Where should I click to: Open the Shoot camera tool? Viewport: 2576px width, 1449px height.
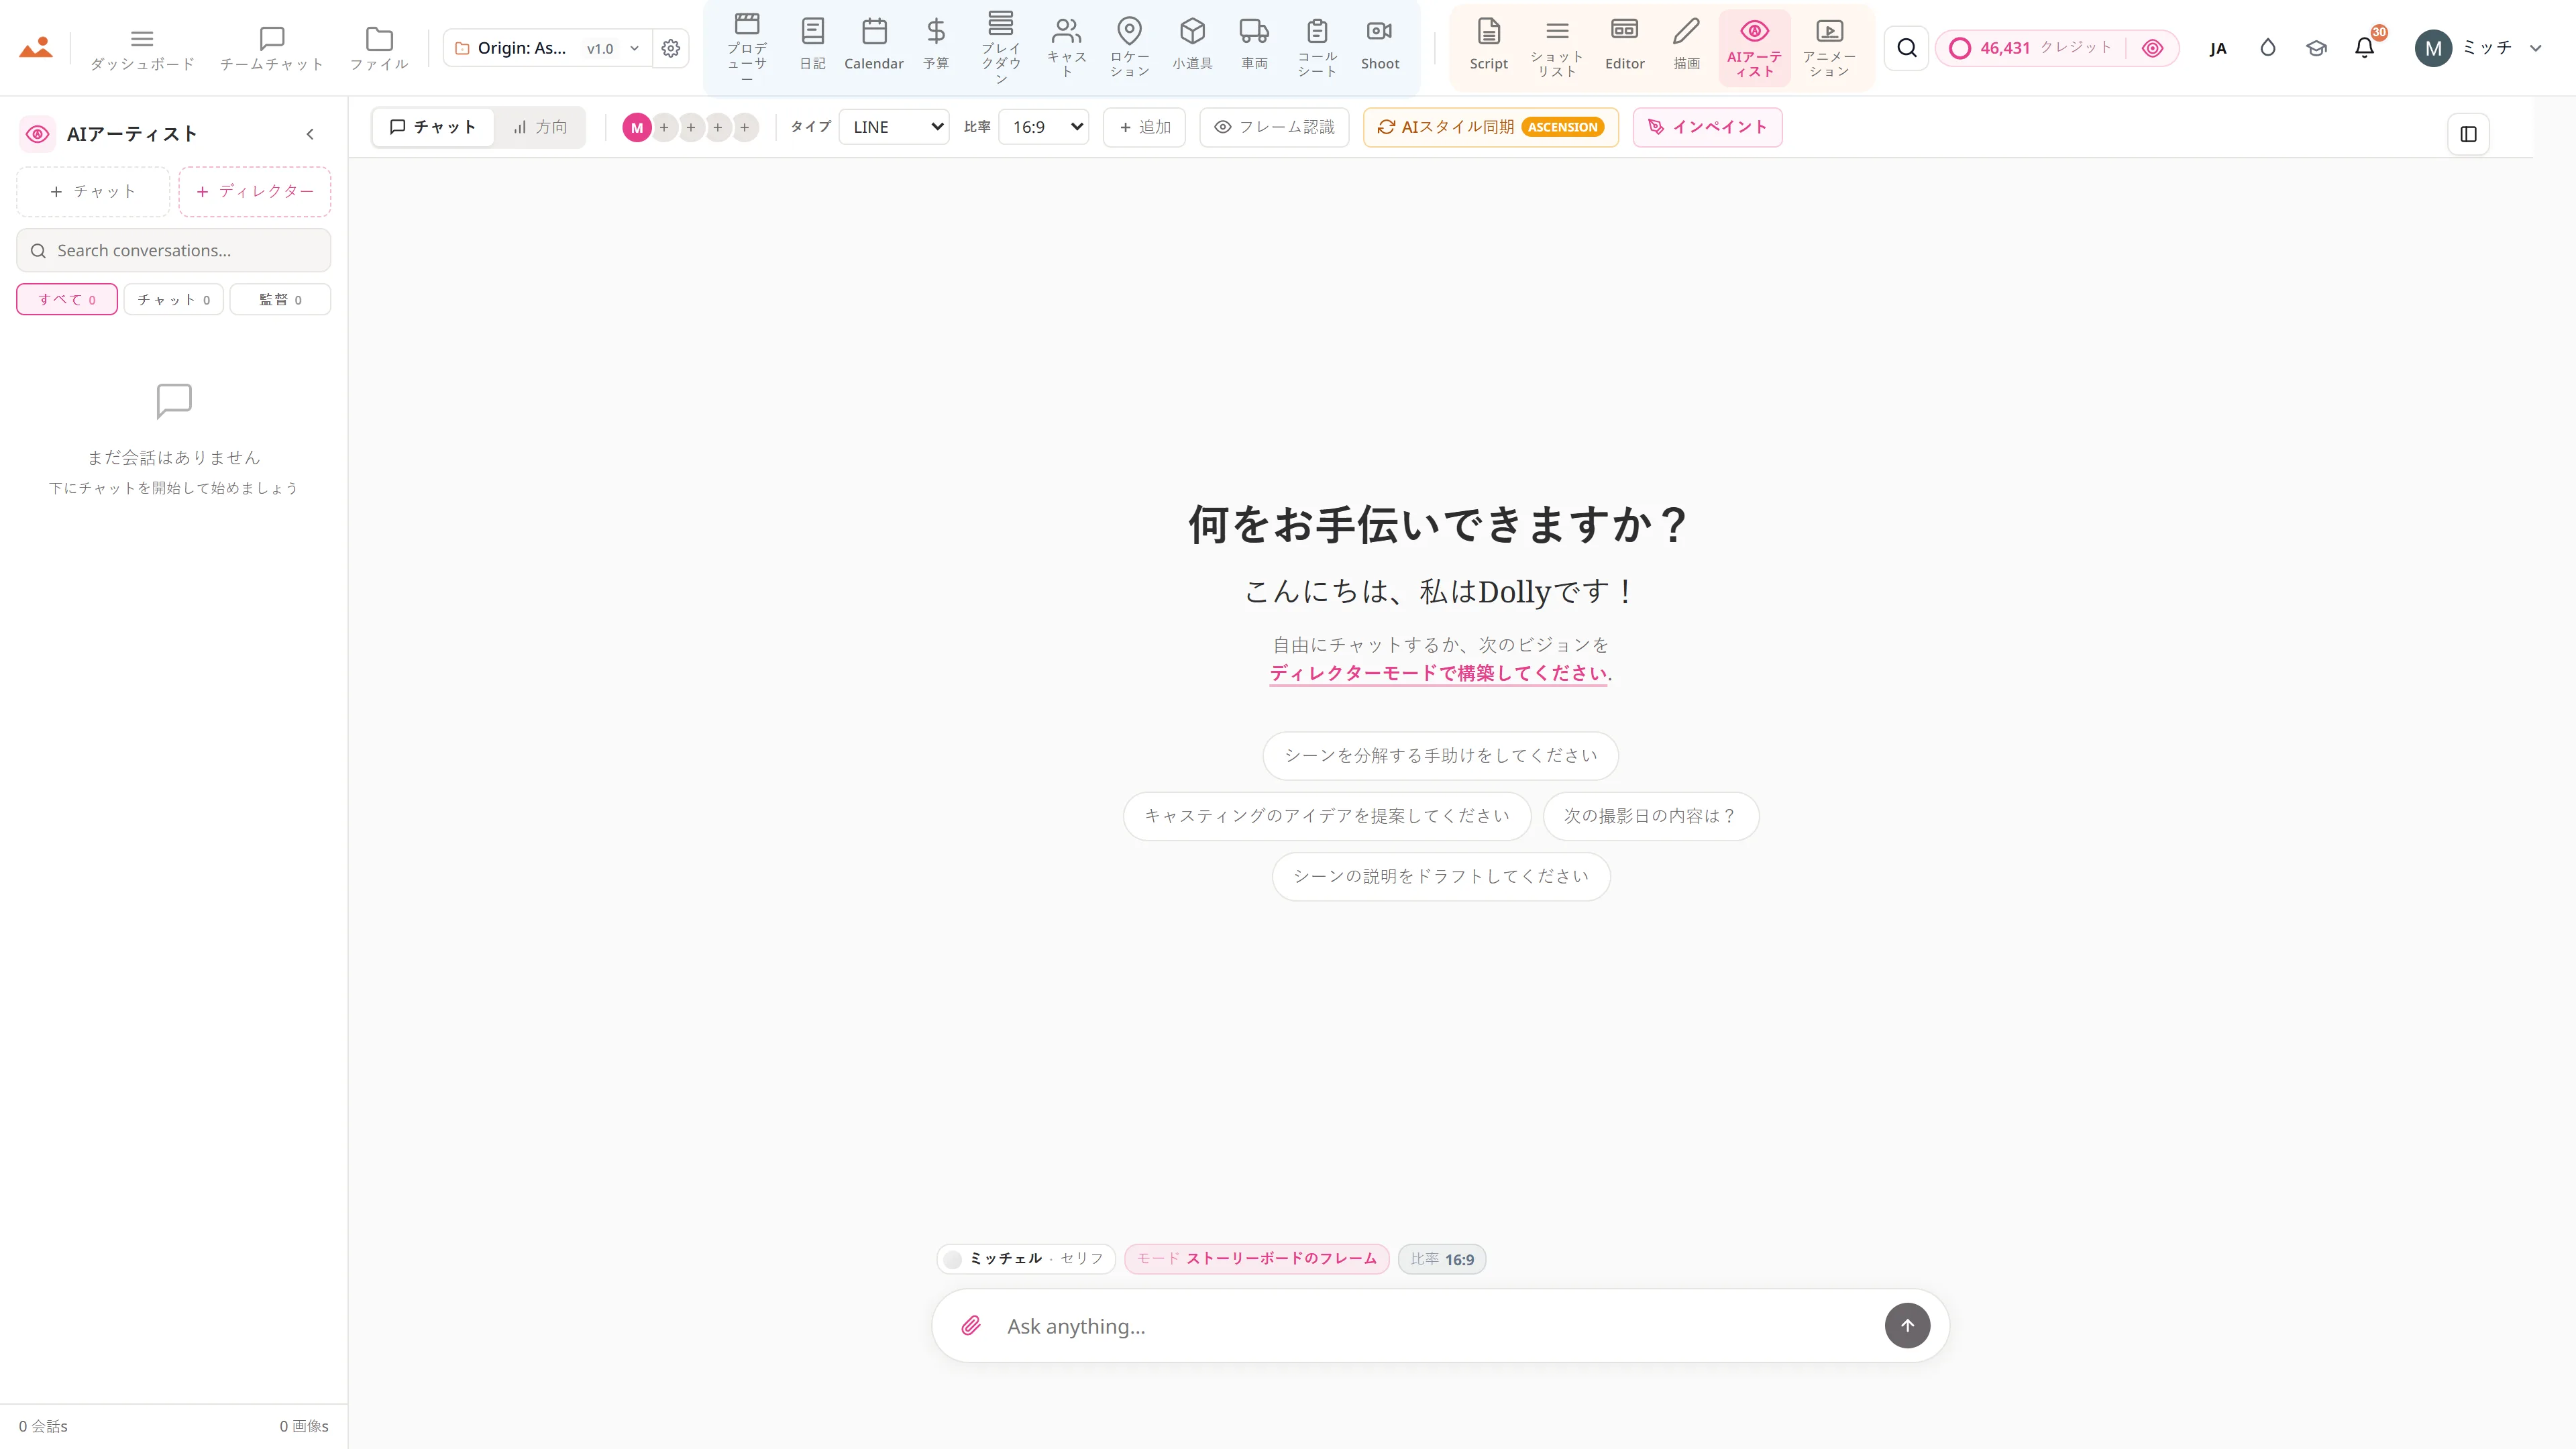(1380, 47)
